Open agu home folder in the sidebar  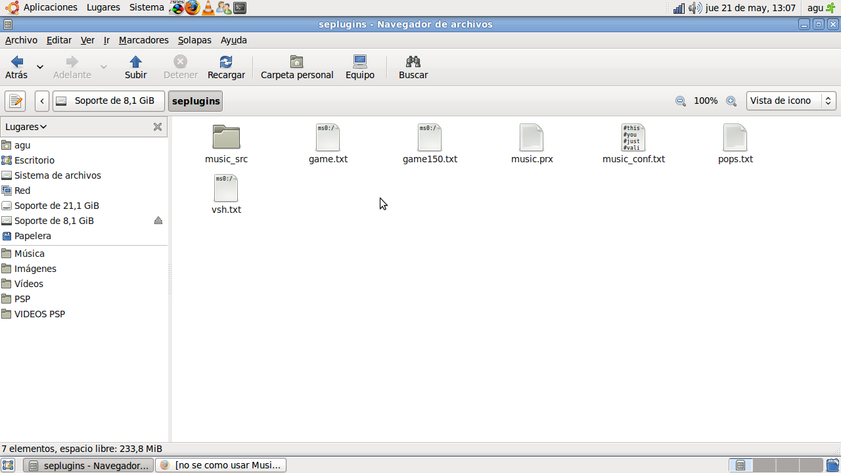coord(84,145)
